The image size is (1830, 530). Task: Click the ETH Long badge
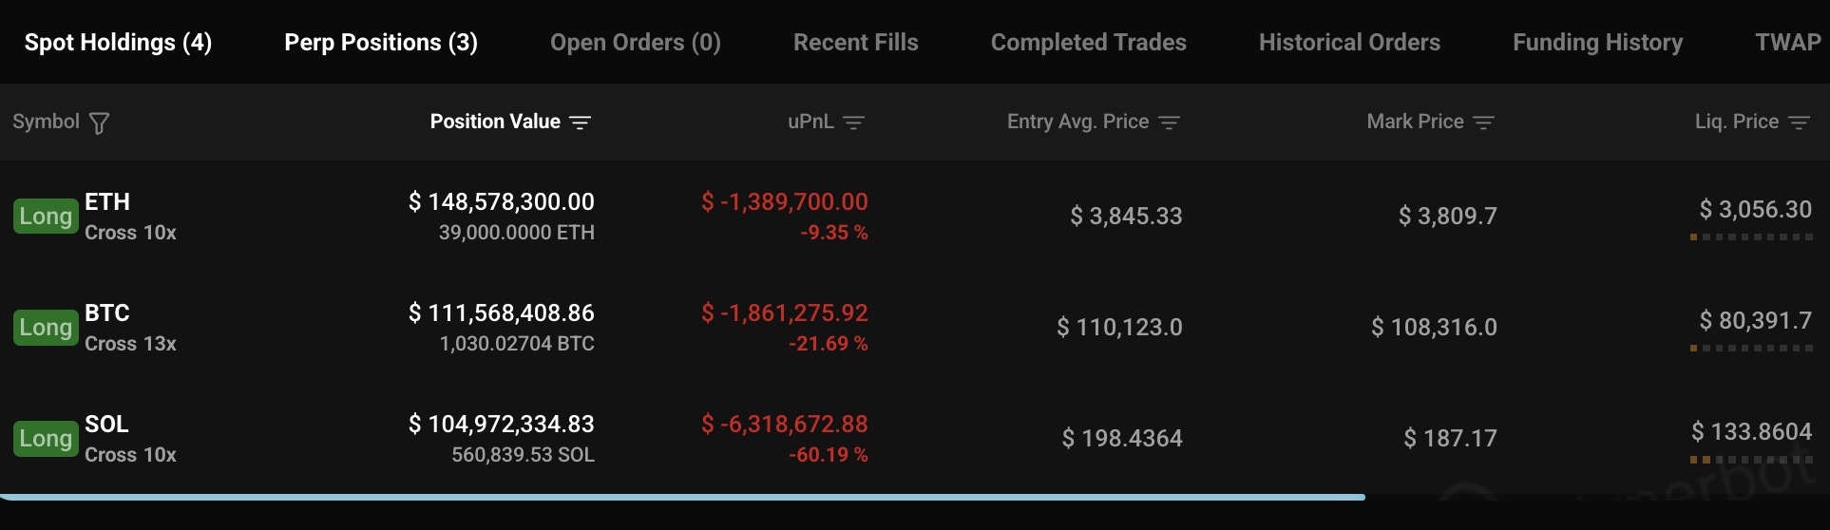tap(46, 217)
